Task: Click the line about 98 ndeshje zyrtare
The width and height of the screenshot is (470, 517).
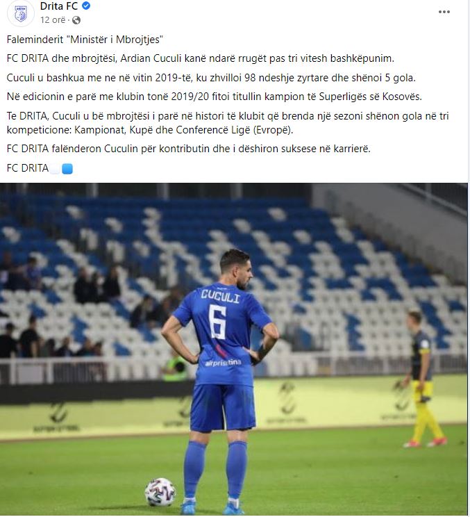Action: click(x=211, y=78)
